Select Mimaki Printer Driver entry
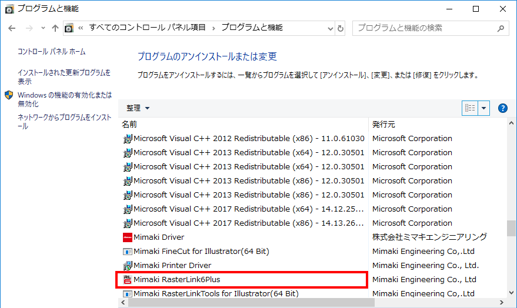The height and width of the screenshot is (308, 517). pos(172,266)
